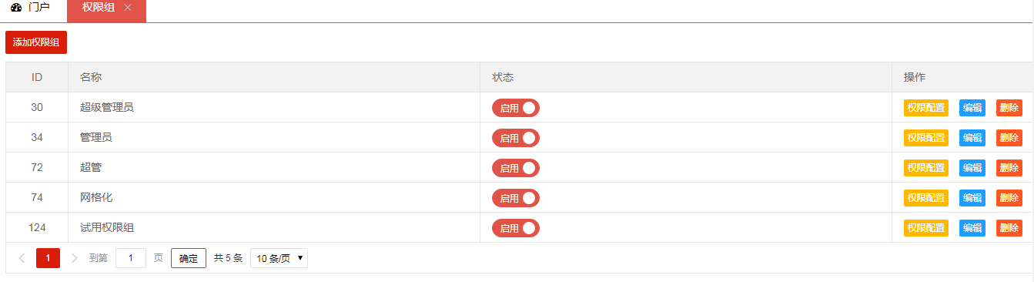Toggle 启用 switch for 超级管理员
Viewport: 1034px width, 282px height.
pyautogui.click(x=516, y=108)
